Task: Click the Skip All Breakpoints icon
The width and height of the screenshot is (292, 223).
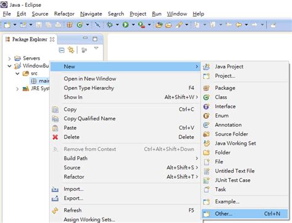Action: tap(97, 25)
